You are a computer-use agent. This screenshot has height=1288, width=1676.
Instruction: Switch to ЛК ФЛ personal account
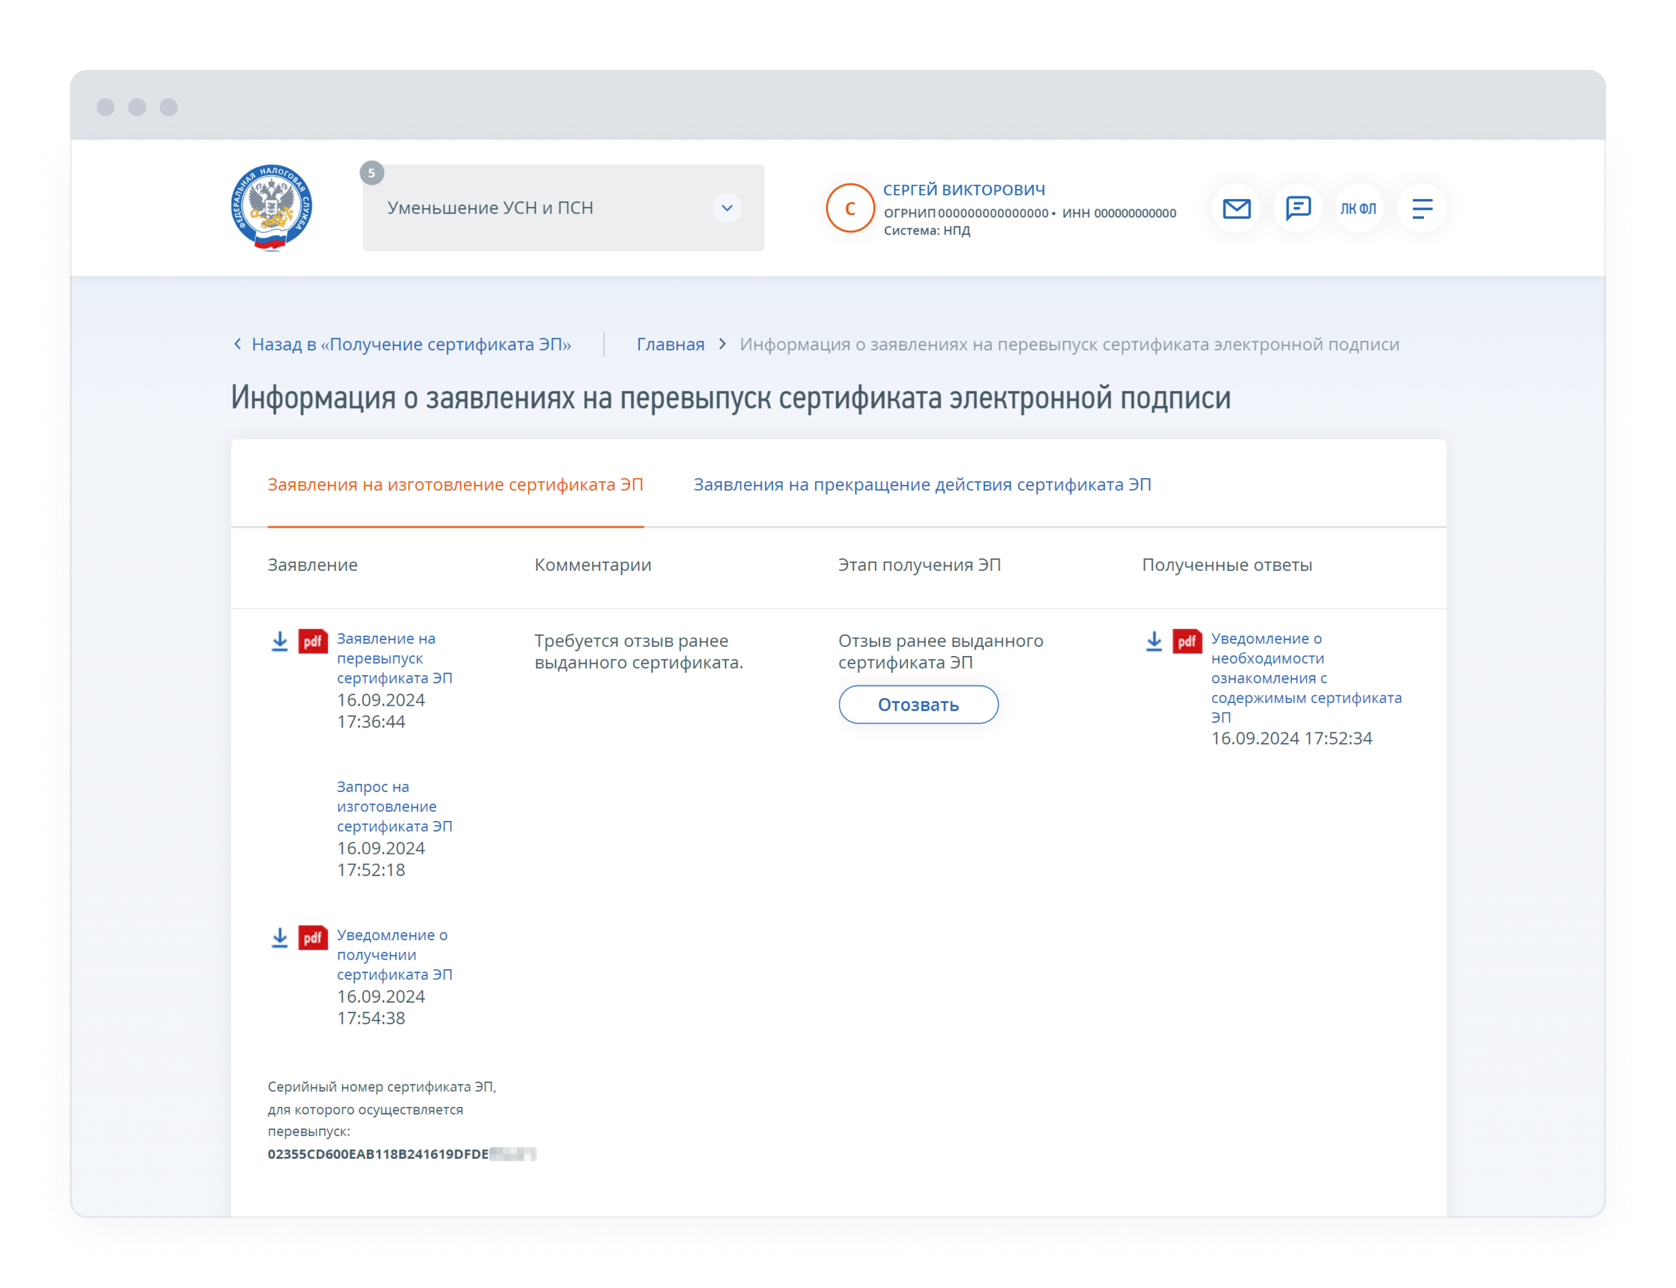[x=1358, y=208]
